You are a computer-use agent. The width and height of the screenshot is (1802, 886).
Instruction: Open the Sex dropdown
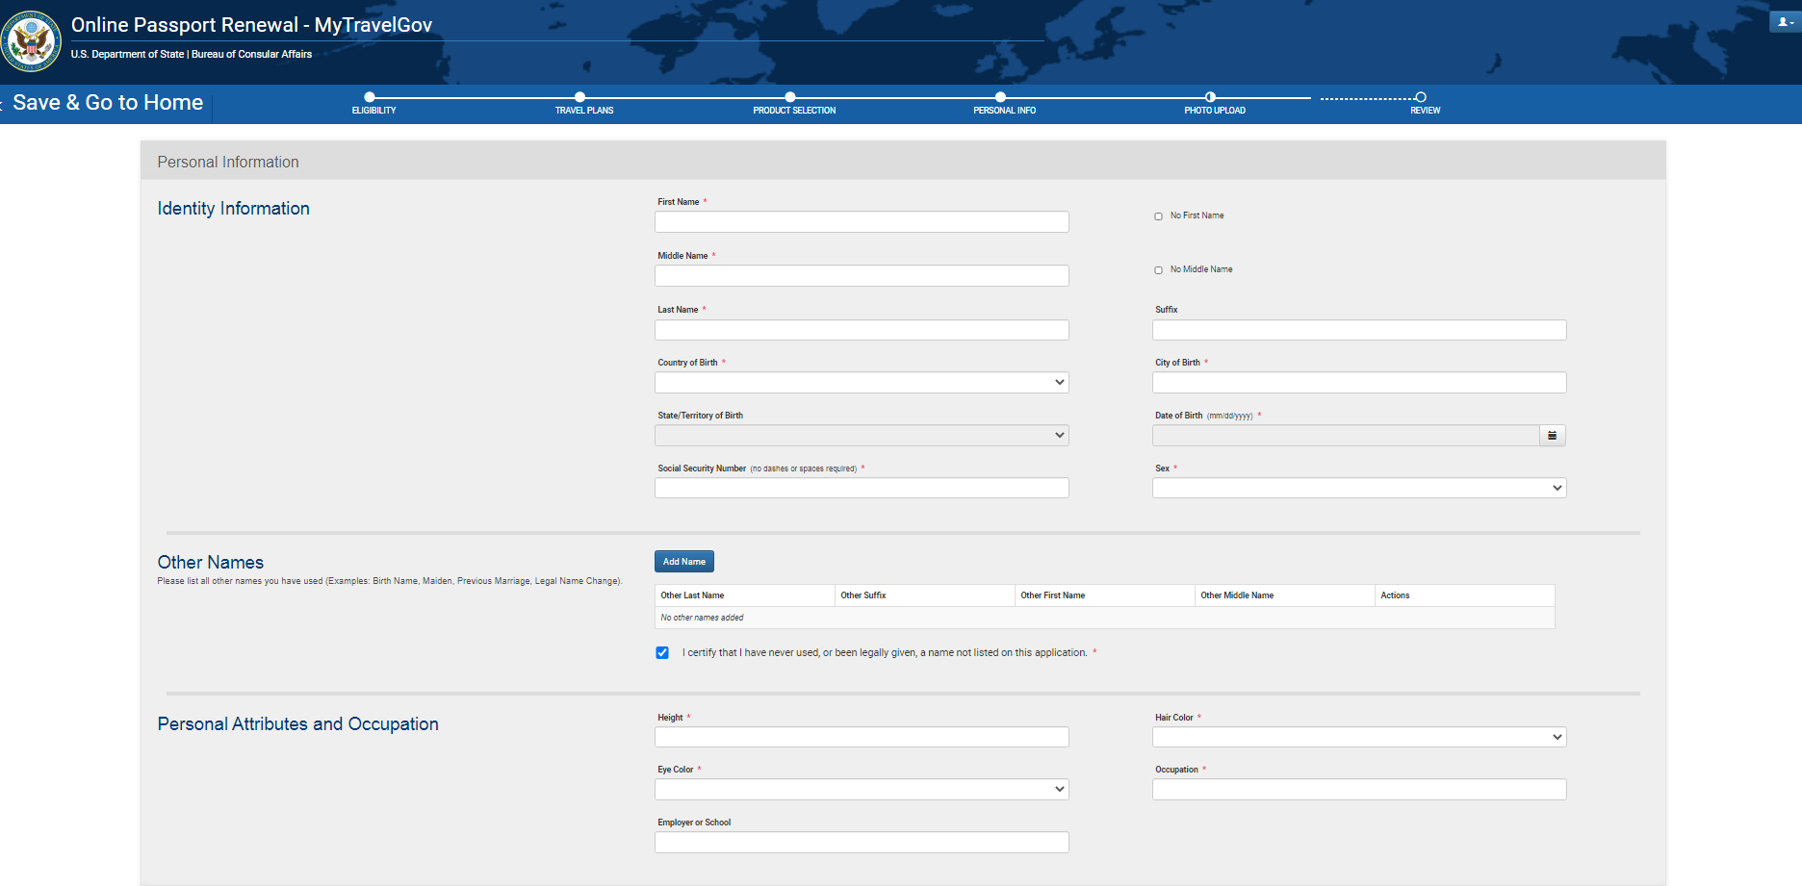coord(1358,489)
